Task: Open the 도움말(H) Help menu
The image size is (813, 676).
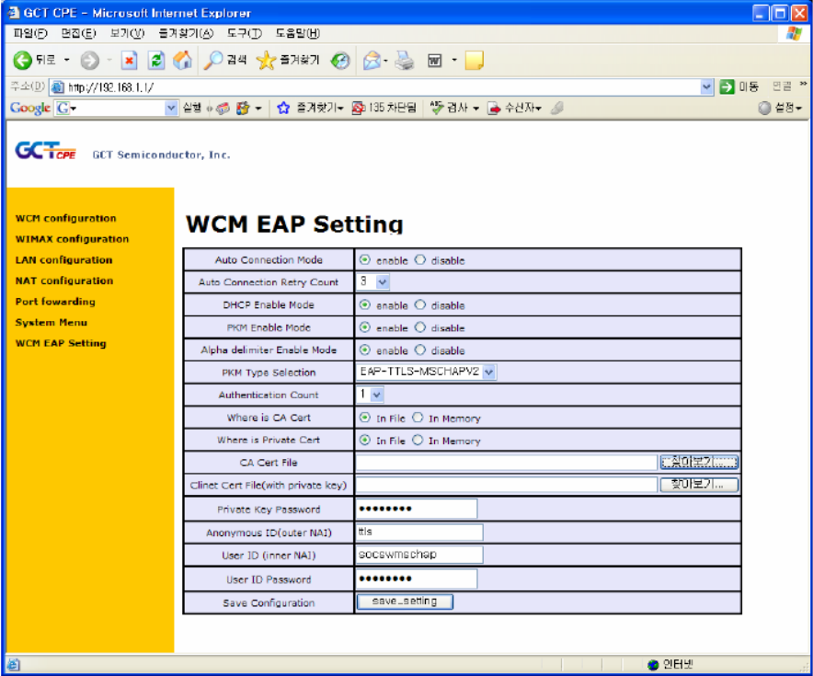Action: click(x=298, y=34)
